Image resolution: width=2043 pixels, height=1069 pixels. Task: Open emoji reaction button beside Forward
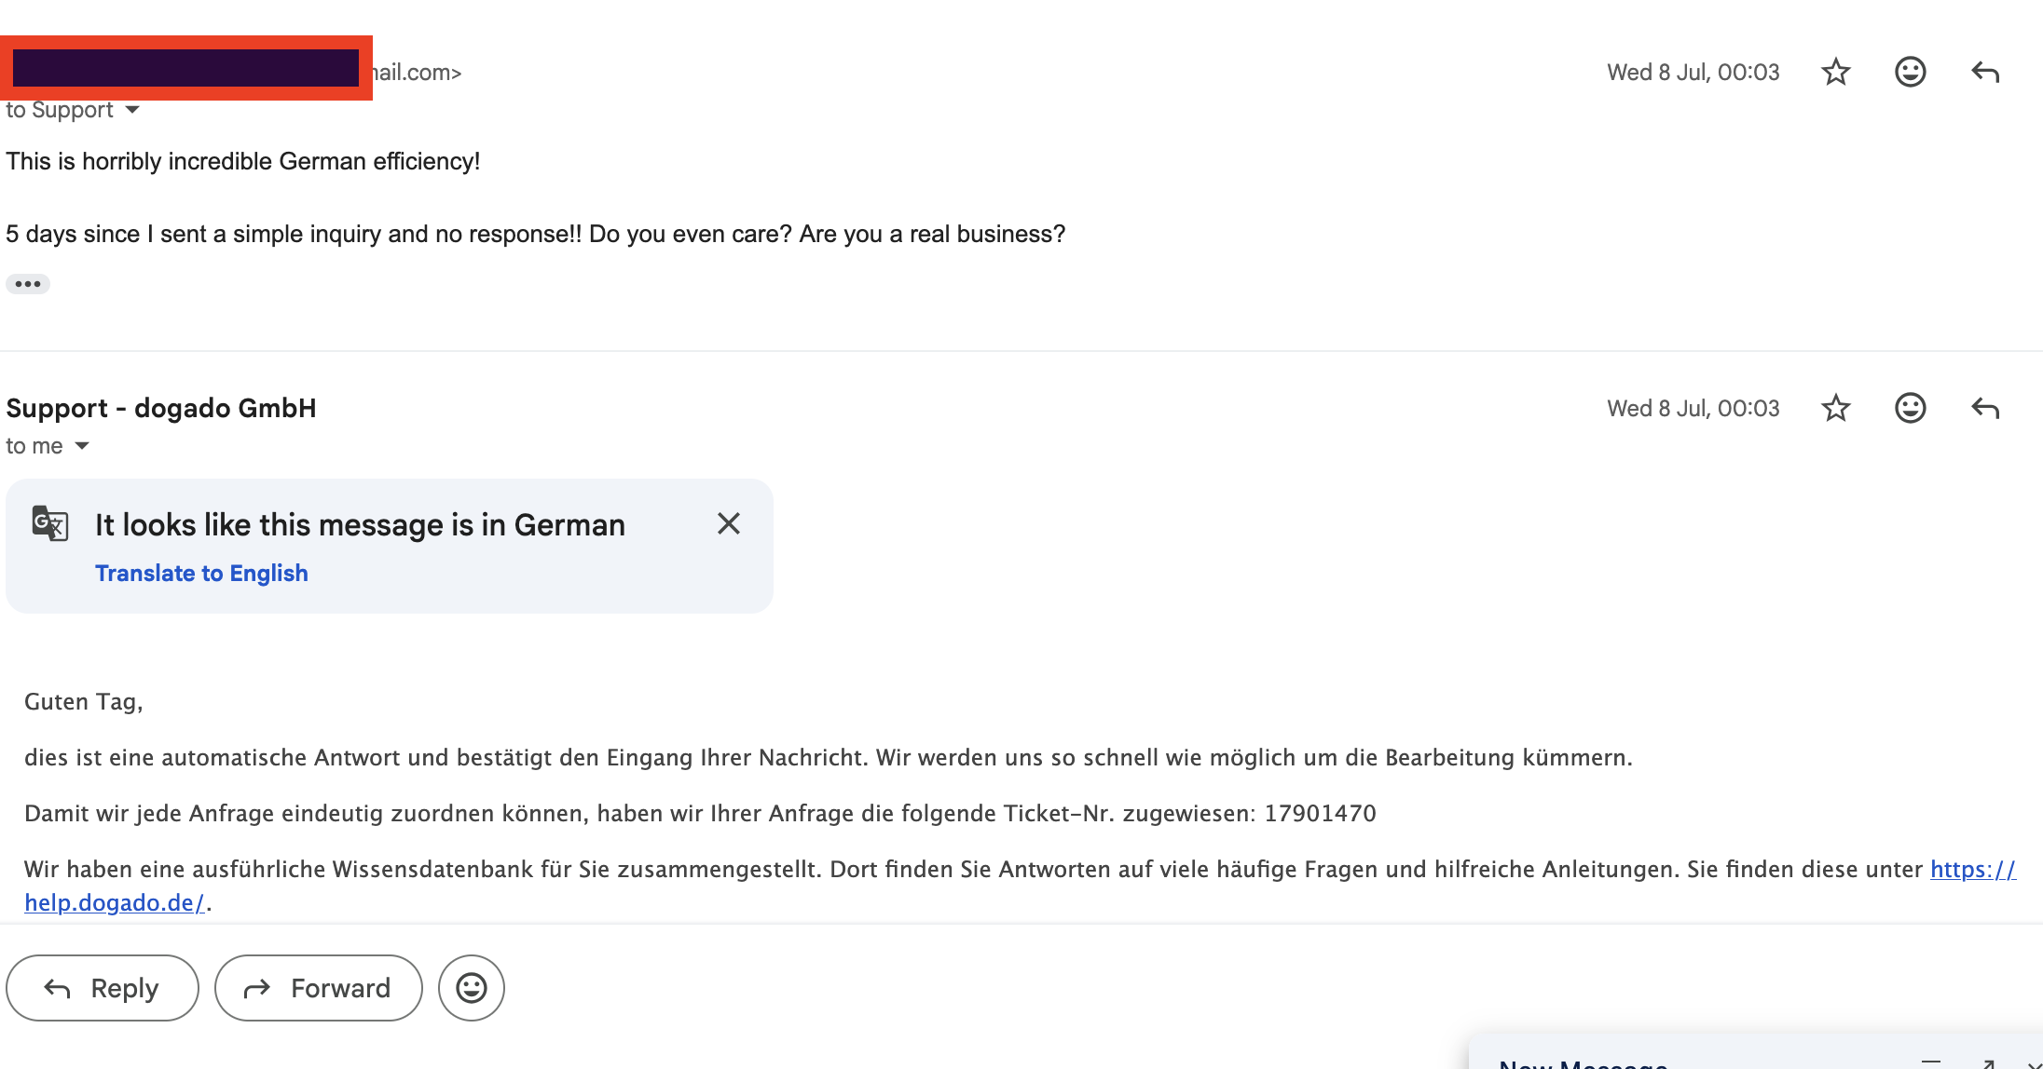pos(472,988)
